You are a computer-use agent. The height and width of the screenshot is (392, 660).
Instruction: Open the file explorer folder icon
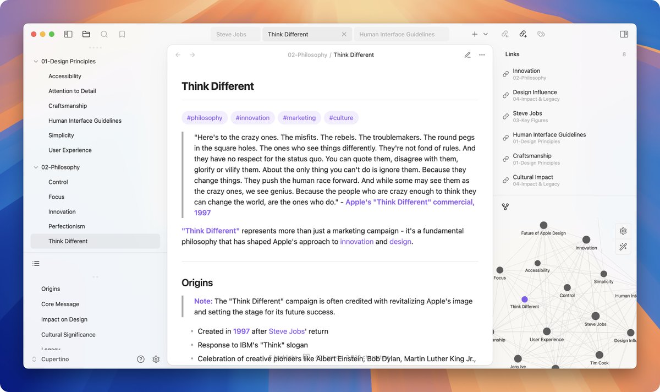[86, 34]
